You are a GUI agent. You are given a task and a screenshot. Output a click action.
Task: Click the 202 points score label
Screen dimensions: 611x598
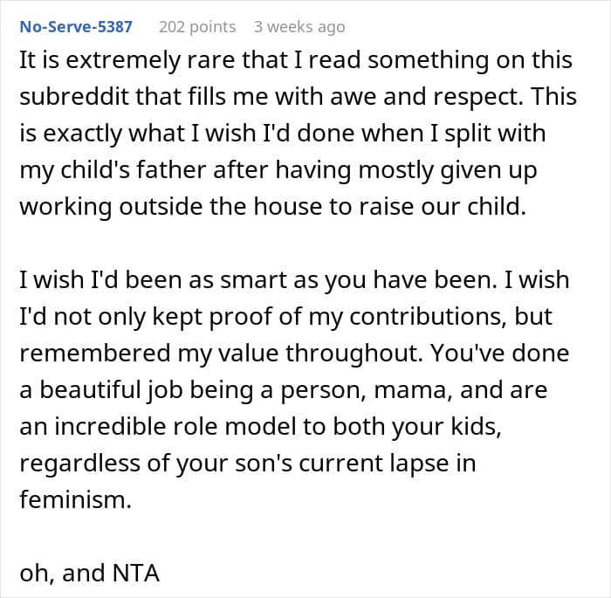point(197,27)
